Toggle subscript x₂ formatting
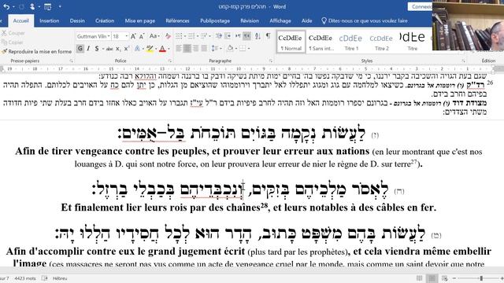Image resolution: width=504 pixels, height=283 pixels. [x=118, y=49]
